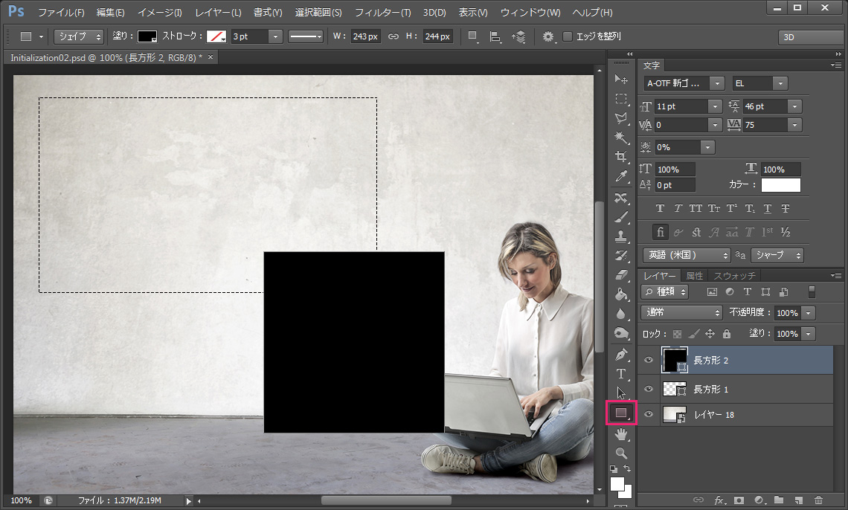
Task: Select the Zoom tool
Action: click(622, 453)
